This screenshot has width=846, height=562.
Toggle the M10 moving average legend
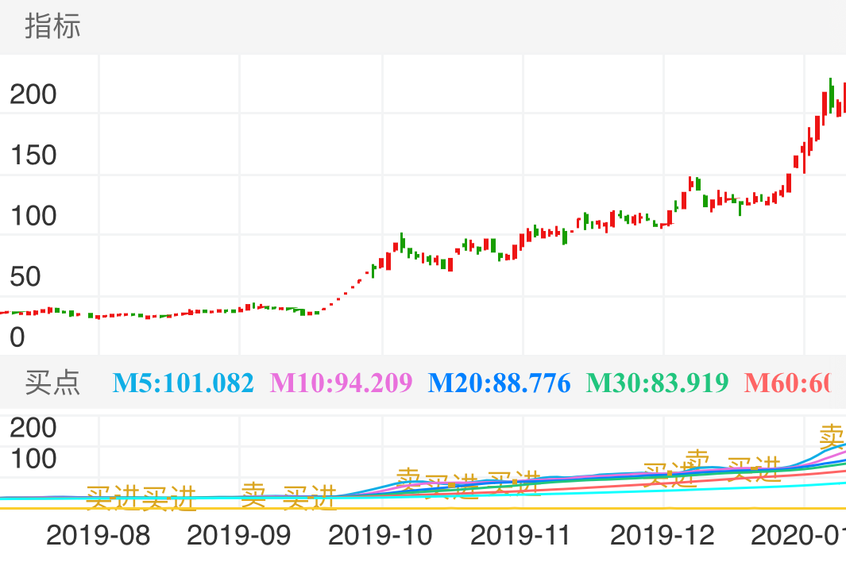point(341,383)
